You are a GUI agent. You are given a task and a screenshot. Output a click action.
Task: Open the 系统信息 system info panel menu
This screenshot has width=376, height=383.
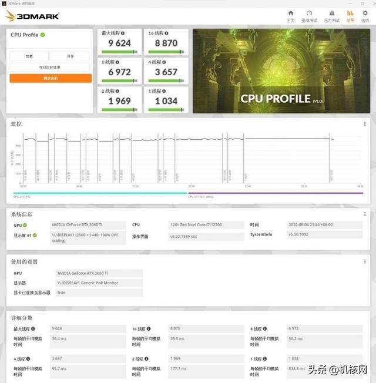coord(364,214)
